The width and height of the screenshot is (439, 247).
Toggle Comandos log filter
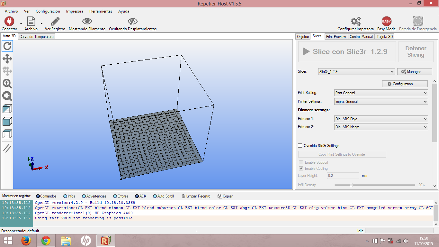click(x=46, y=196)
